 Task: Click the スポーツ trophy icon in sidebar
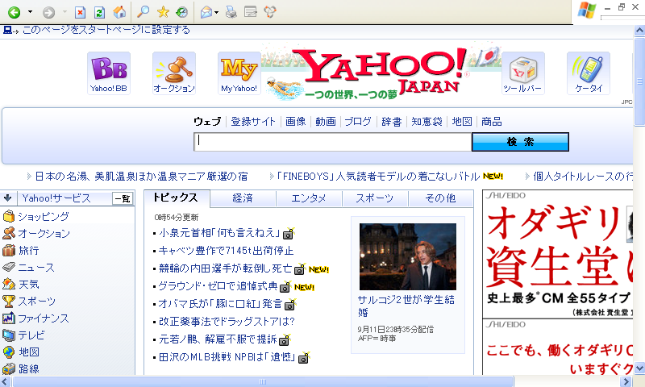9,301
